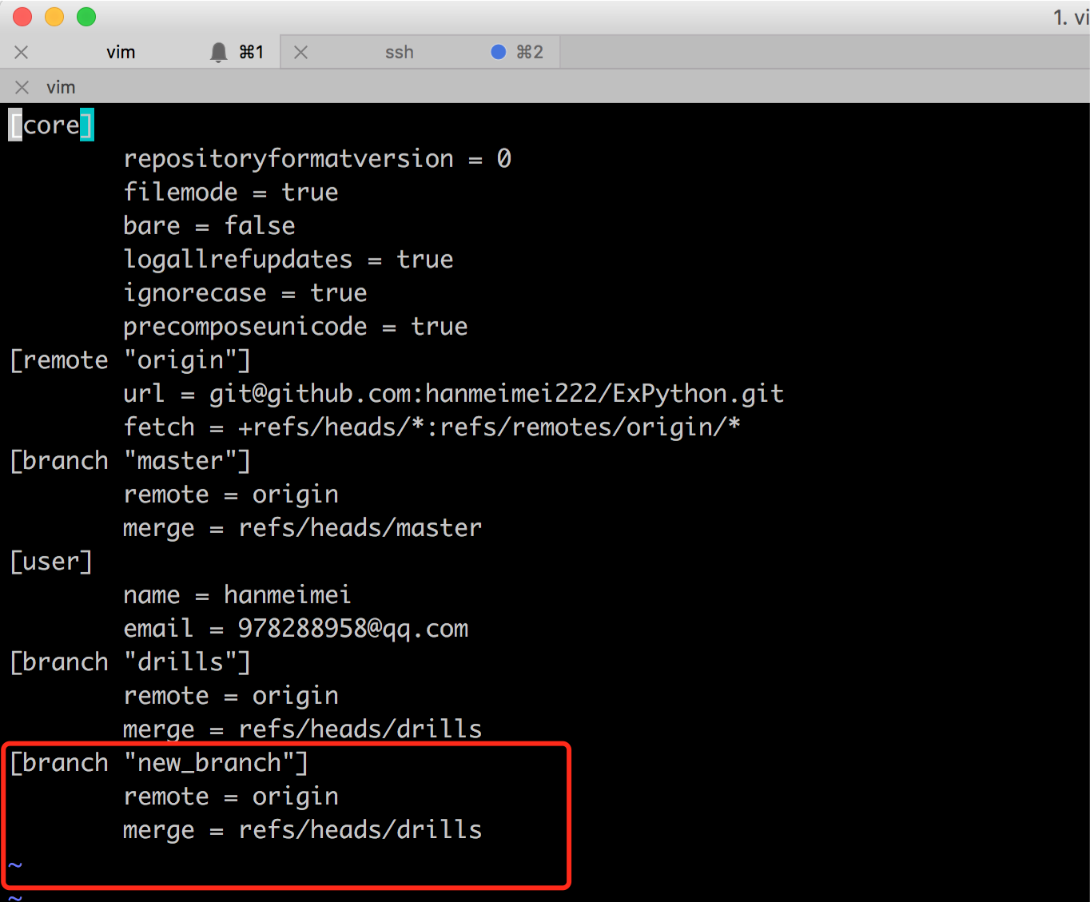
Task: Click the vim pane title label
Action: pyautogui.click(x=61, y=87)
